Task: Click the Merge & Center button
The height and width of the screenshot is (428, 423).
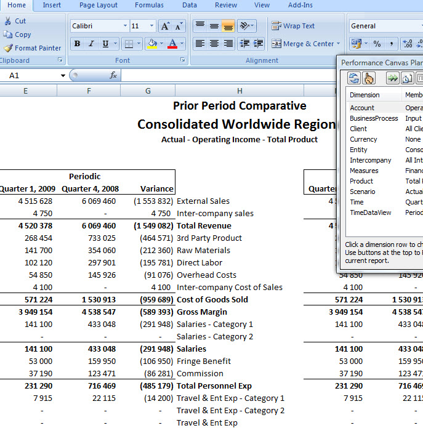Action: 304,44
